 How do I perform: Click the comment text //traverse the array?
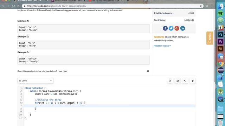point(48,100)
